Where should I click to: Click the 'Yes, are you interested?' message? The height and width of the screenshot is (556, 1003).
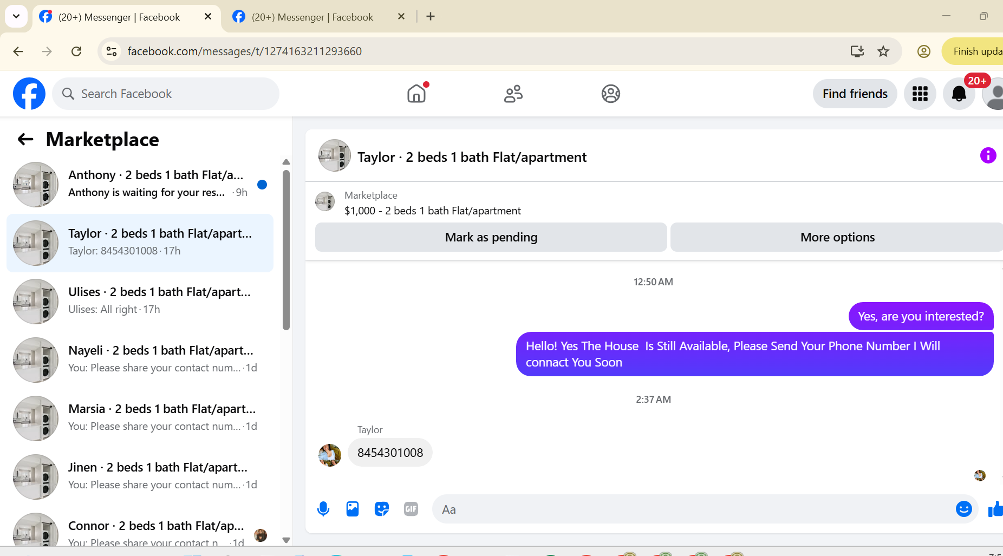(x=921, y=316)
